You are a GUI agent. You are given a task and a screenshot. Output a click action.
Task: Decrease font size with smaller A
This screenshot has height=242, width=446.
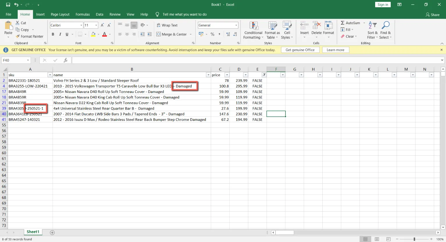point(109,25)
